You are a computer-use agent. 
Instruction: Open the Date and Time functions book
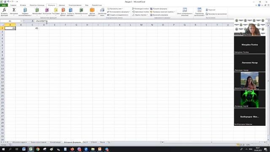click(63, 10)
